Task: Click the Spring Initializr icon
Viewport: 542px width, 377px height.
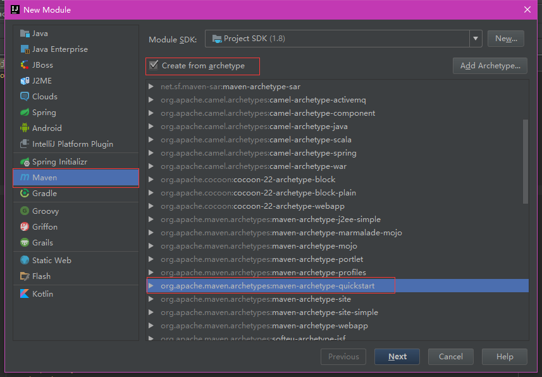Action: point(25,162)
